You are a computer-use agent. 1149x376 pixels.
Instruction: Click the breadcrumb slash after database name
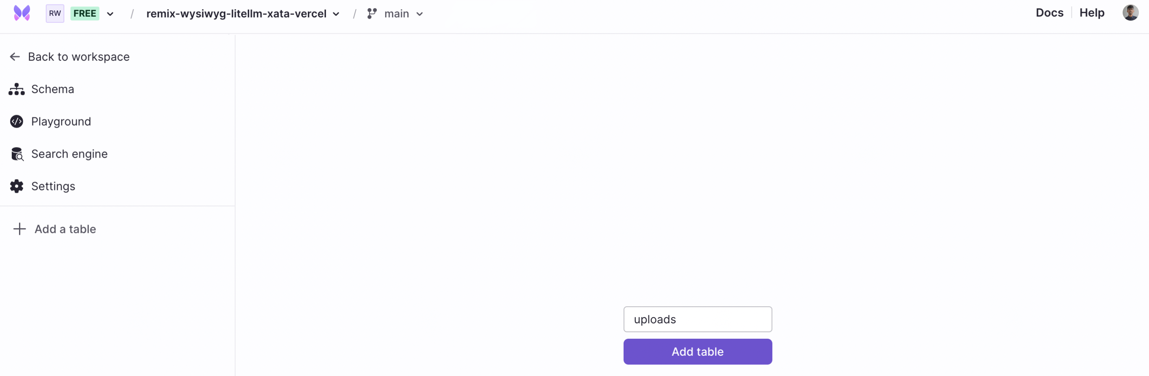coord(354,14)
